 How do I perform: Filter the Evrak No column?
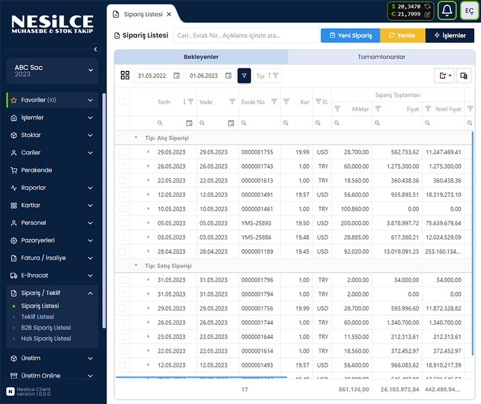click(x=274, y=101)
